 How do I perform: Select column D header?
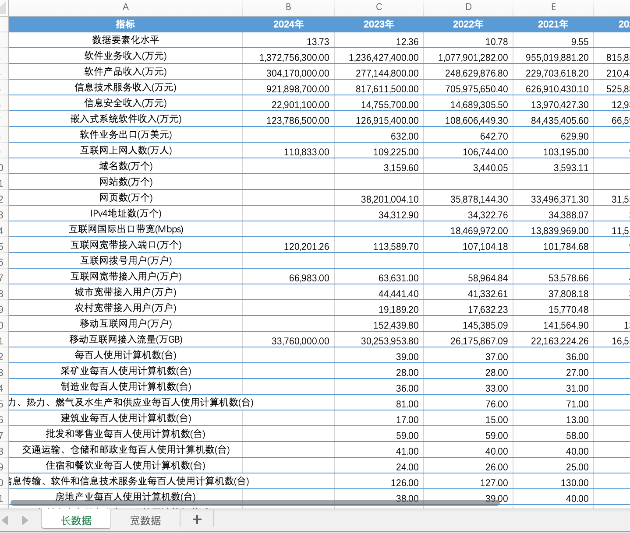point(468,7)
